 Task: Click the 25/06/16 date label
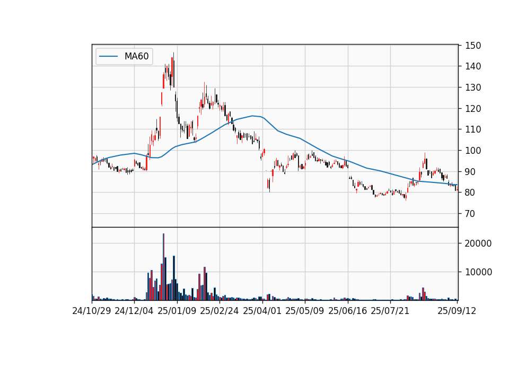pyautogui.click(x=348, y=311)
